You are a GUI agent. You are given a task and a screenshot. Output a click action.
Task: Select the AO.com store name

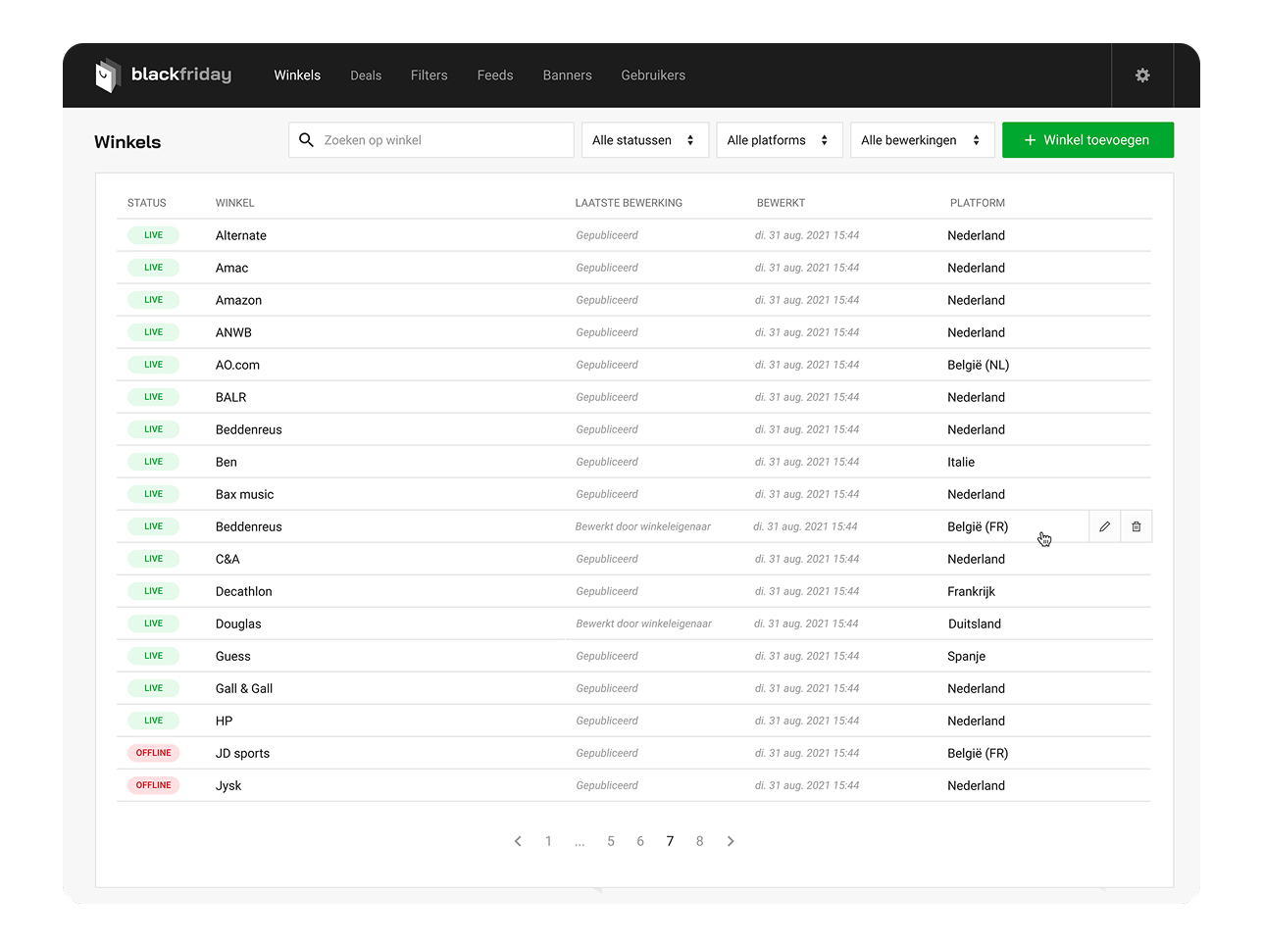[237, 365]
